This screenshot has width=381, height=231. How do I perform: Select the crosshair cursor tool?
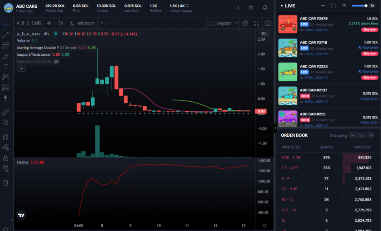point(6,24)
